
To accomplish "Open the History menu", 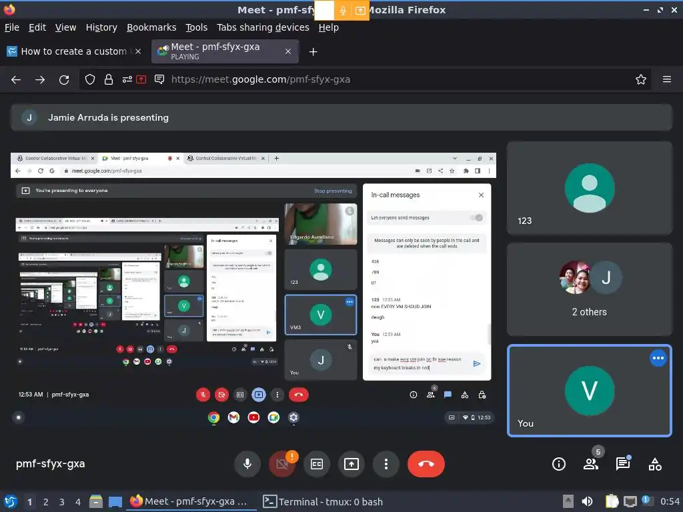I will [x=101, y=27].
